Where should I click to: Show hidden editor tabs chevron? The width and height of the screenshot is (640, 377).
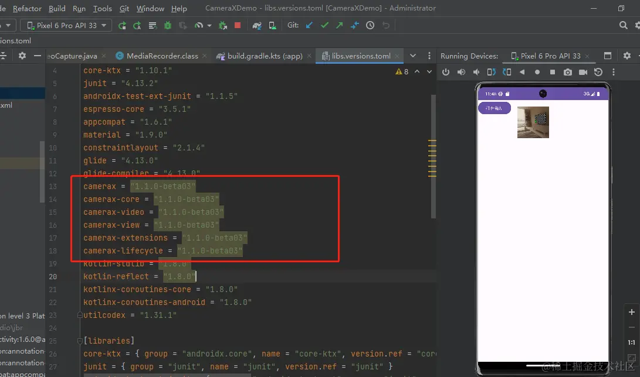coord(413,56)
